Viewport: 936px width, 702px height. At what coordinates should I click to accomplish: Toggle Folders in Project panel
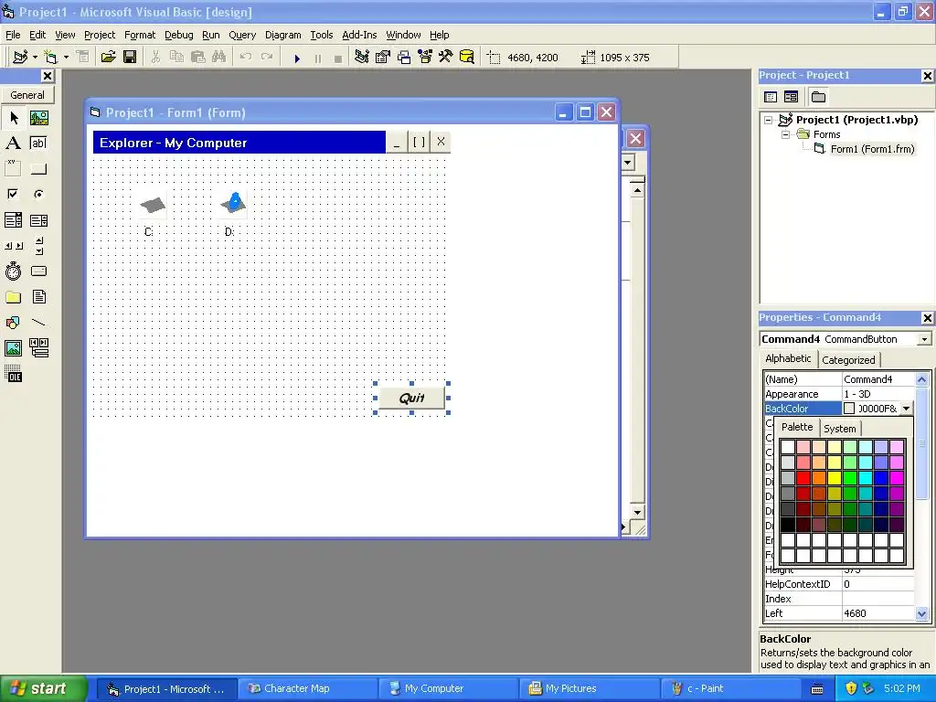818,97
